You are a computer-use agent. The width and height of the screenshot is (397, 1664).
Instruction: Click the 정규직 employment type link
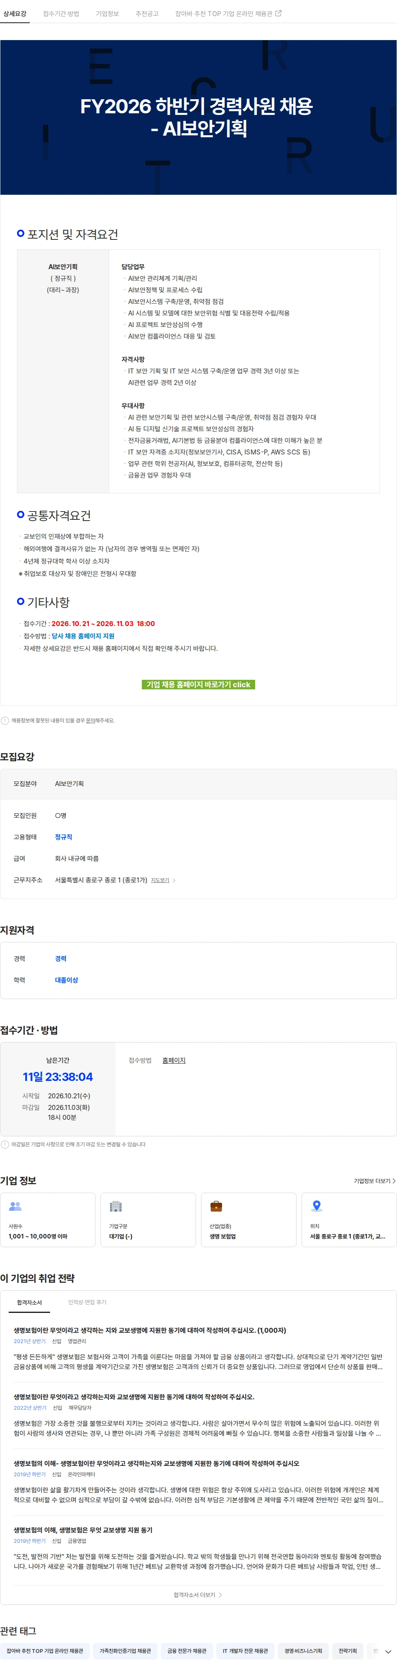(63, 837)
